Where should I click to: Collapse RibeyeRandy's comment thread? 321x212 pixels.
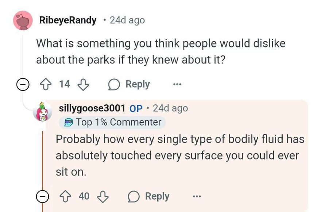pos(23,84)
